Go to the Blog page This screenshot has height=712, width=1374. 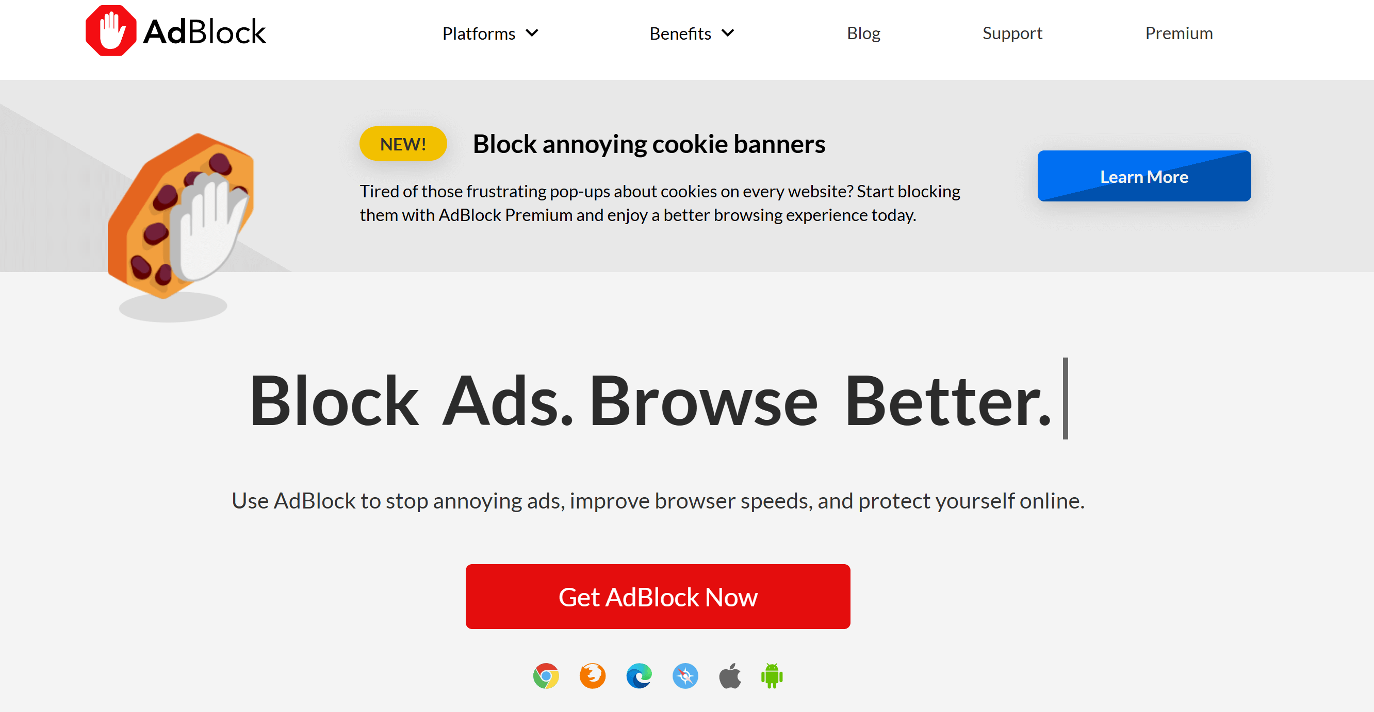(863, 33)
